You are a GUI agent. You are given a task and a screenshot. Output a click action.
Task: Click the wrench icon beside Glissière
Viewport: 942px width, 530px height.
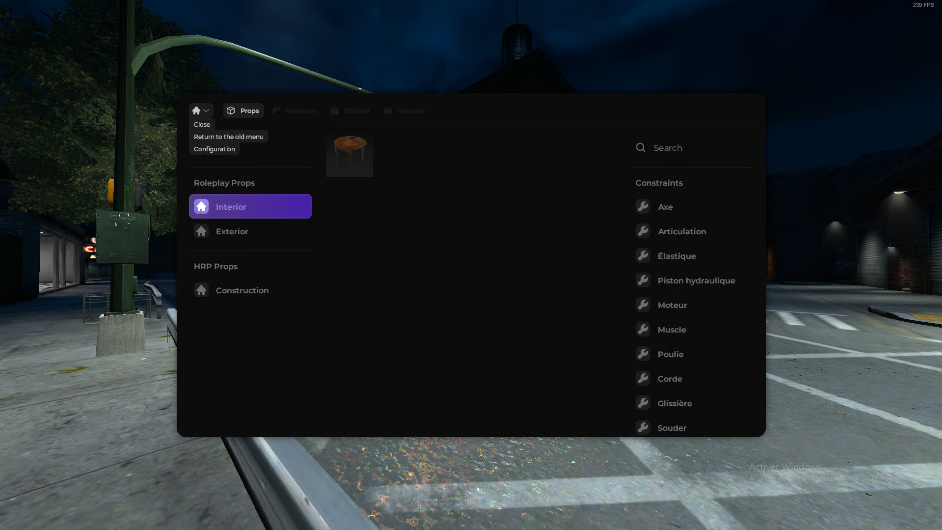pyautogui.click(x=643, y=403)
